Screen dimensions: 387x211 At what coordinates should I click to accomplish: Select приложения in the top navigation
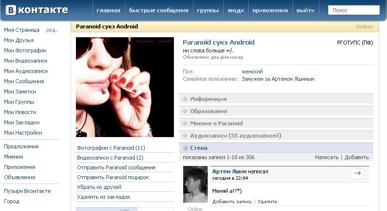(x=270, y=10)
